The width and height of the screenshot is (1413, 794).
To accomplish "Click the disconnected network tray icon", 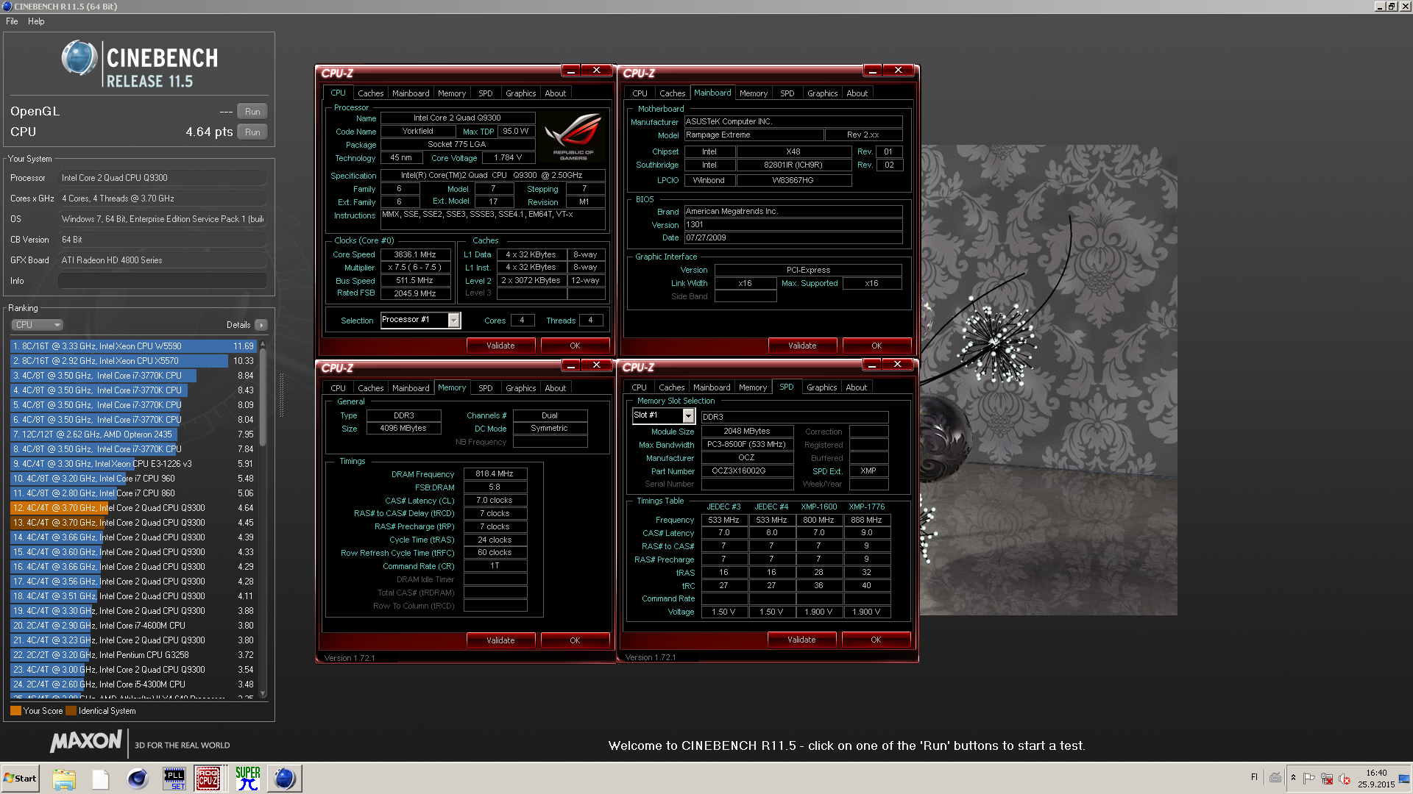I will coord(1327,778).
